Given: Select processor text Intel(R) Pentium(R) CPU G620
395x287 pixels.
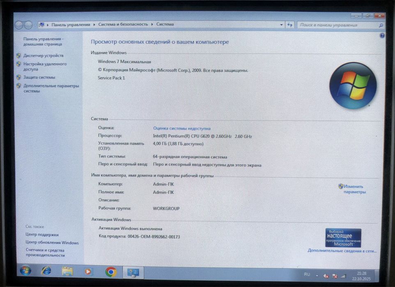Looking at the screenshot, I should 181,136.
